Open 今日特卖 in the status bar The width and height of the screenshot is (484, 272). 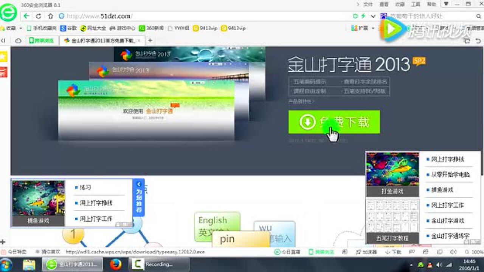coord(14,252)
